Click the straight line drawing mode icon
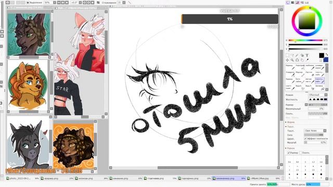 click(x=130, y=3)
